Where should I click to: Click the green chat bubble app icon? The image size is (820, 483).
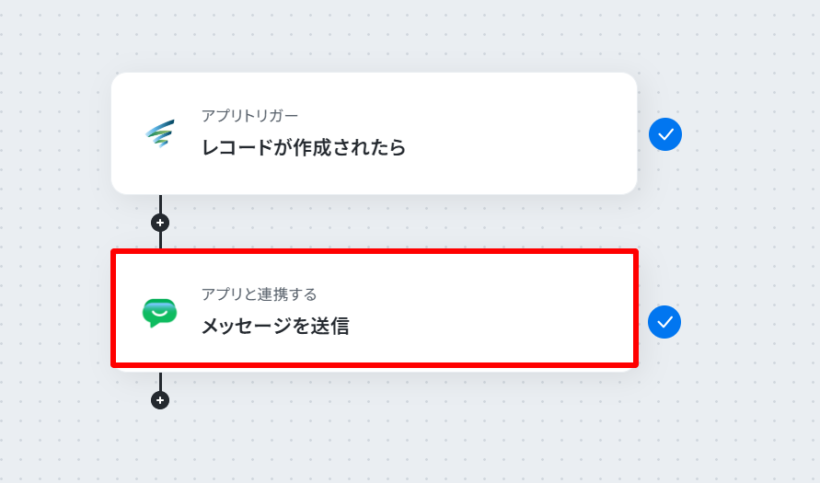click(x=159, y=313)
